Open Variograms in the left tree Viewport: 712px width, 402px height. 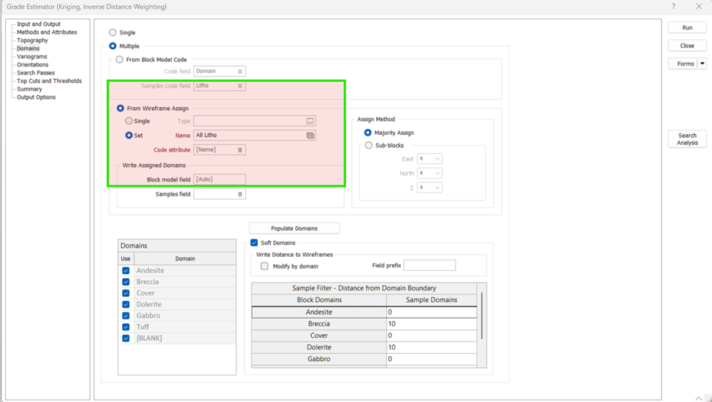[x=32, y=57]
